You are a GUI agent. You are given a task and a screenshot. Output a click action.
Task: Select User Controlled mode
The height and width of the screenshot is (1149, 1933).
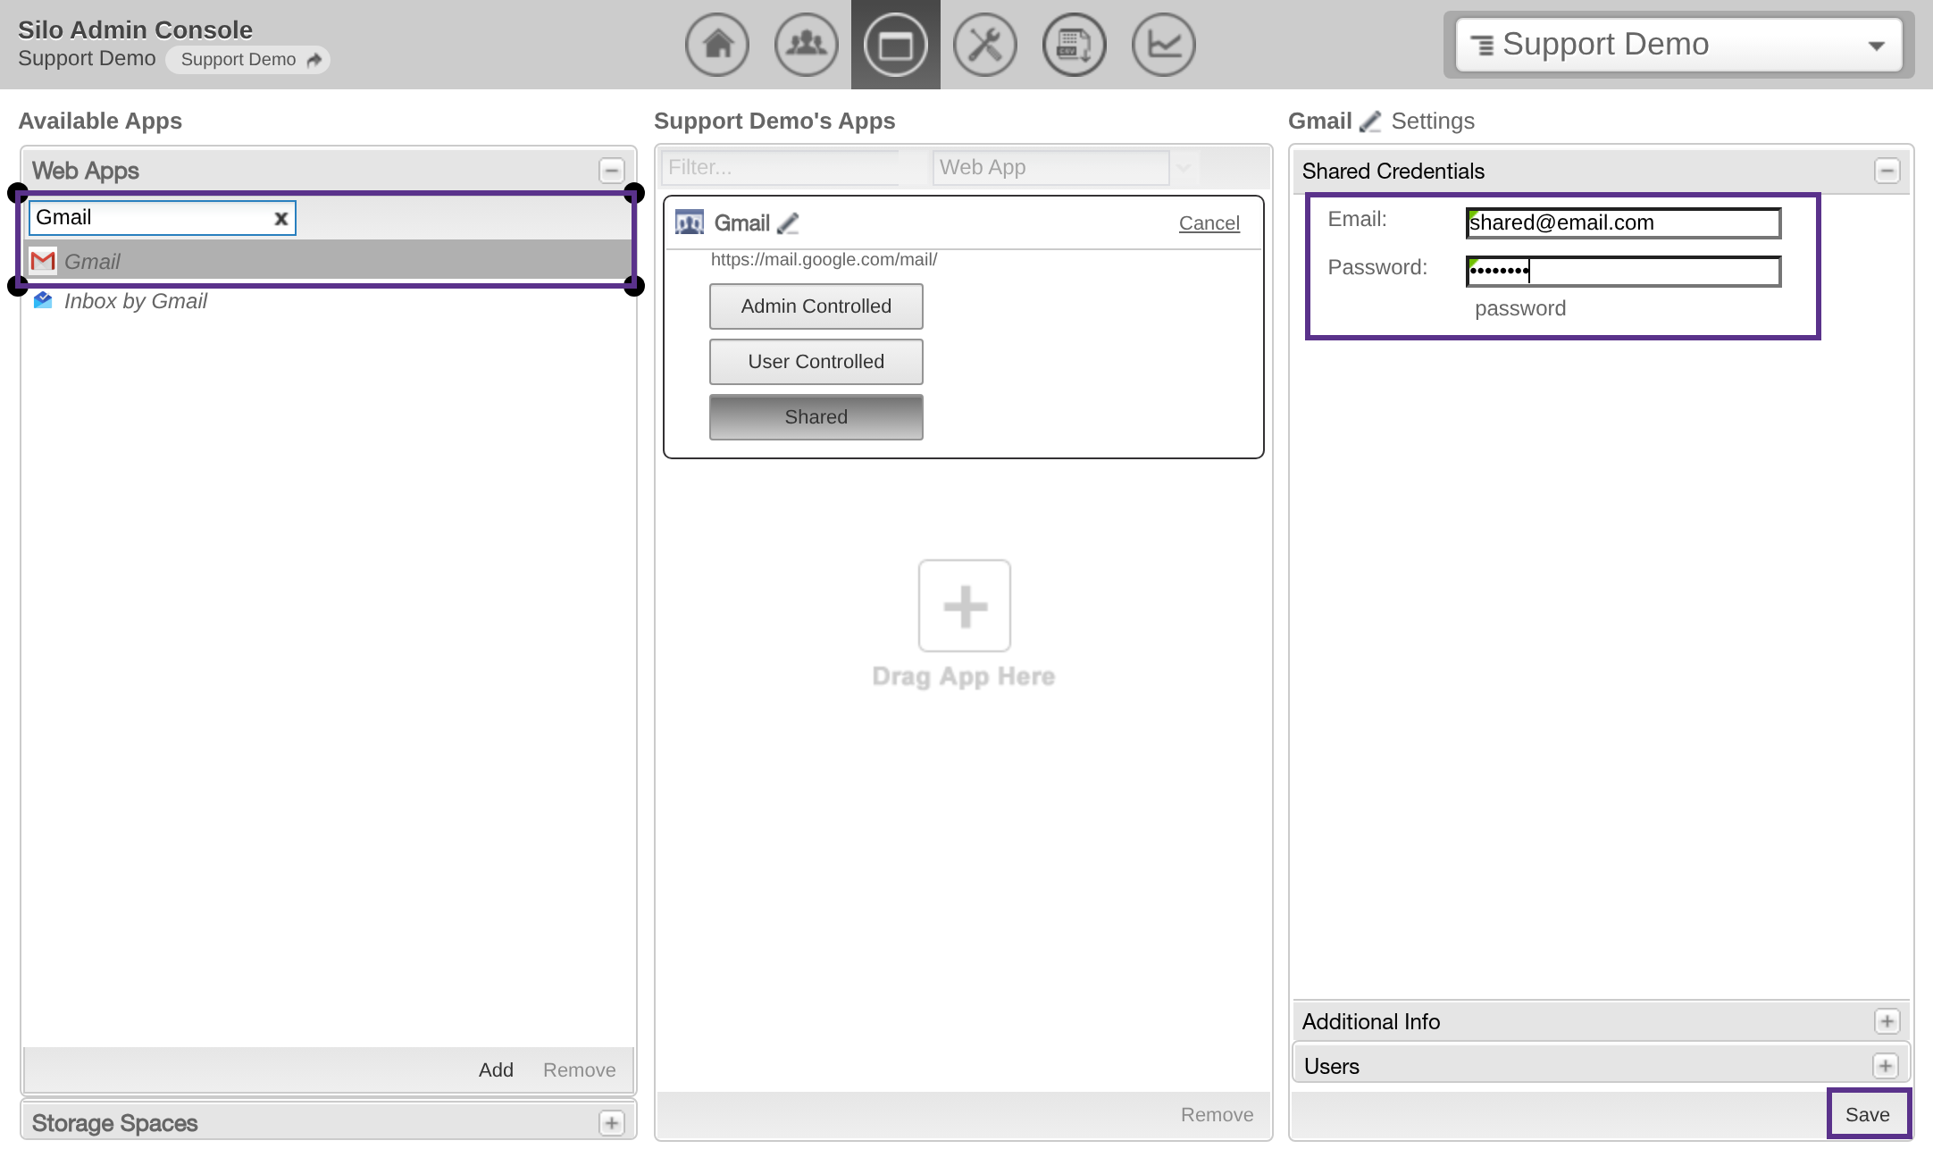816,362
